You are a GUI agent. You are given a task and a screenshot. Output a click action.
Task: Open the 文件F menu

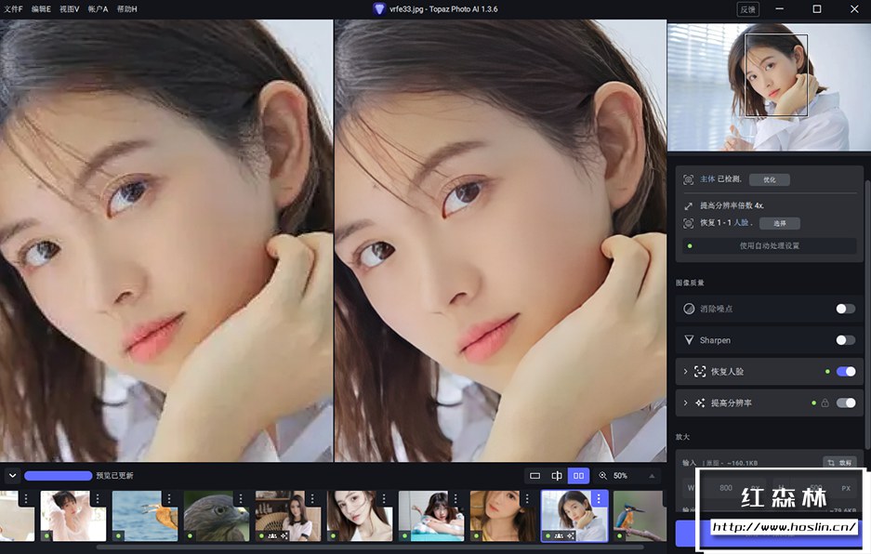click(x=13, y=8)
